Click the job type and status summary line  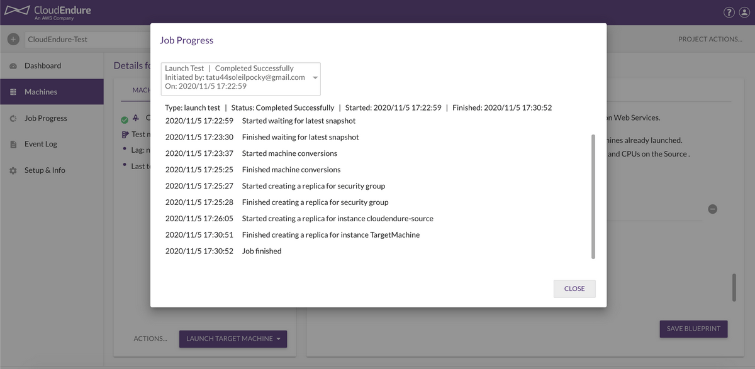click(x=359, y=107)
